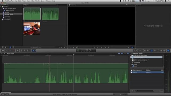Open Spotlight search in the menu bar

pyautogui.click(x=169, y=1)
